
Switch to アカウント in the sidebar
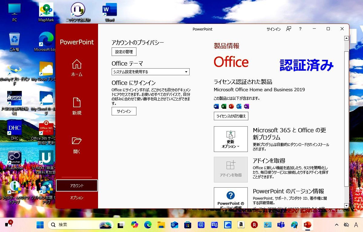(77, 185)
